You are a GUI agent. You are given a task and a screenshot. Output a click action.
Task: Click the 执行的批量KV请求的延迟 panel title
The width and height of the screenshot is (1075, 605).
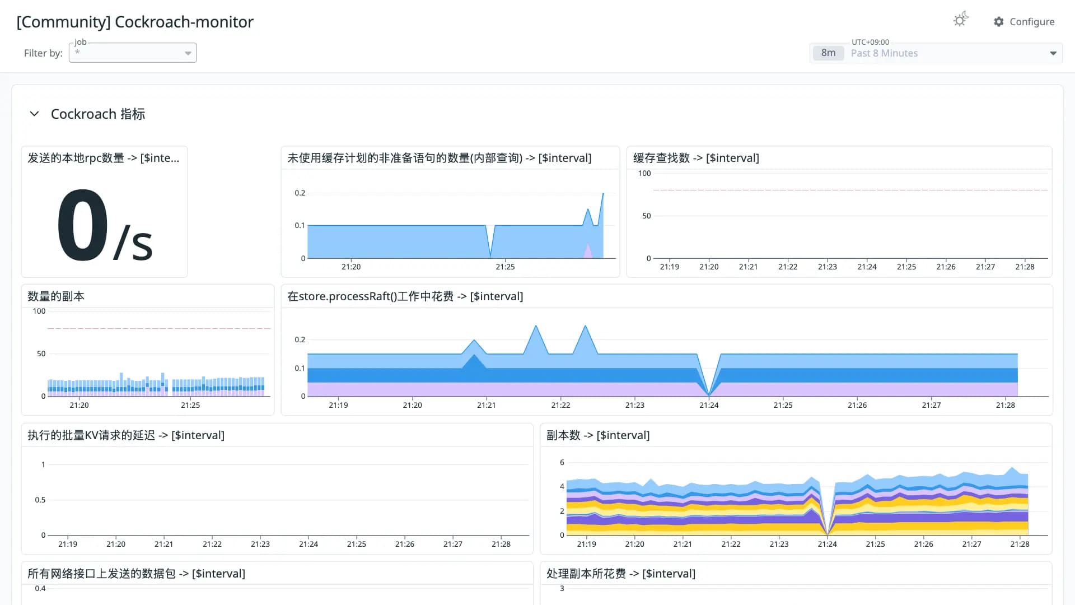126,435
